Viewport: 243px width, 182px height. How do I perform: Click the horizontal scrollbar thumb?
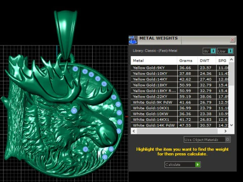pos(177,131)
